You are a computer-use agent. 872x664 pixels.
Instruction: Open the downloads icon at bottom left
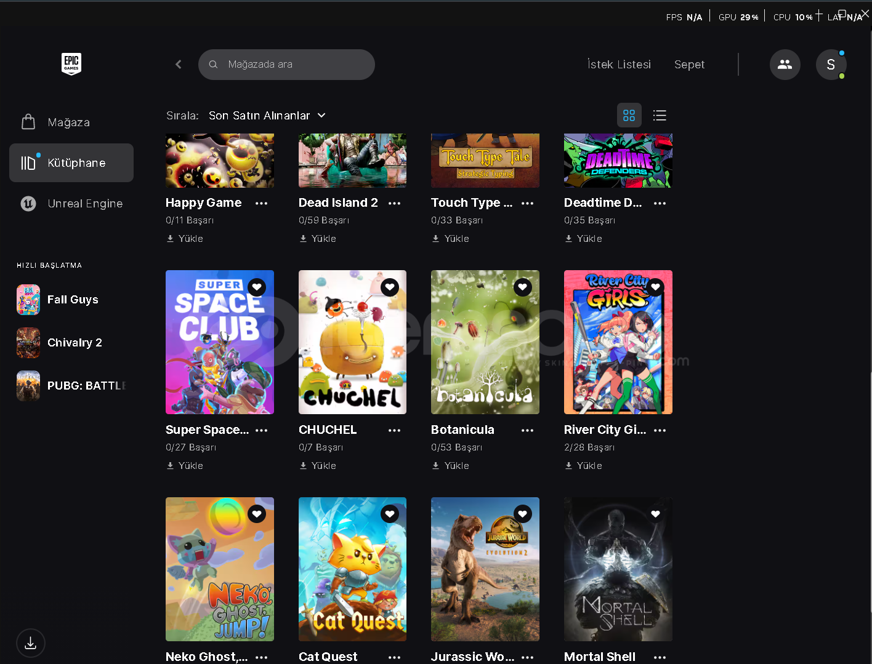30,643
